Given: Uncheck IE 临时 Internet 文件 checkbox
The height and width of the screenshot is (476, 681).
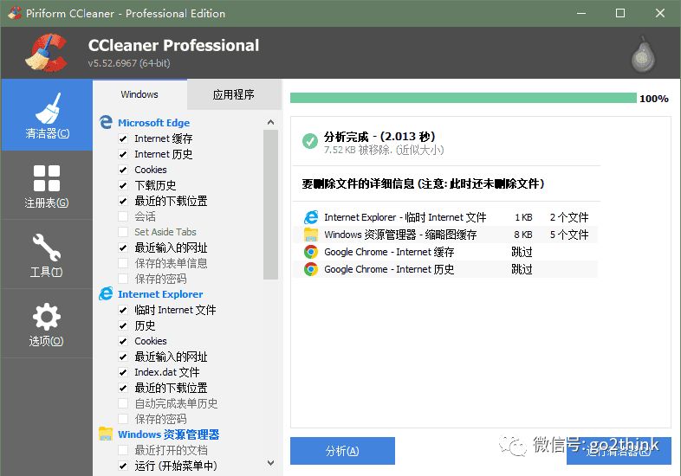Looking at the screenshot, I should click(x=123, y=310).
